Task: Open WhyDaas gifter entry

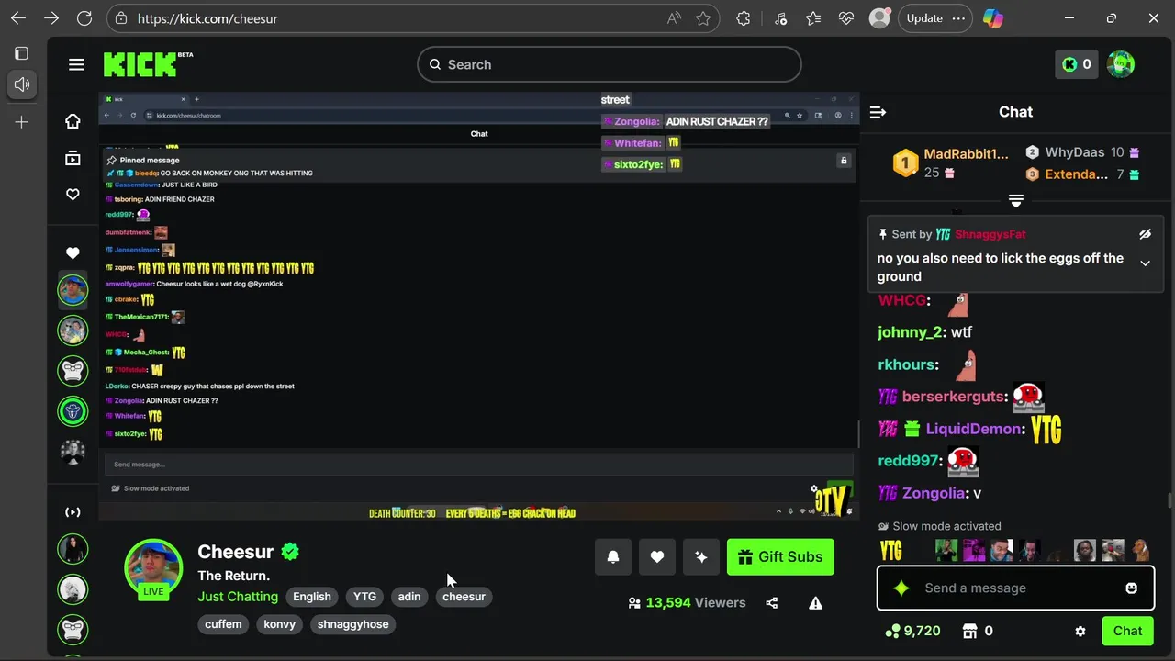Action: pos(1081,152)
